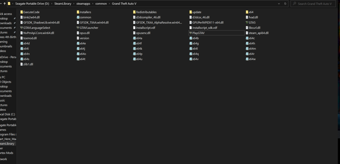Select the GPUPerfAPIDX11-x64.dll file
The height and width of the screenshot is (164, 340).
pyautogui.click(x=206, y=22)
